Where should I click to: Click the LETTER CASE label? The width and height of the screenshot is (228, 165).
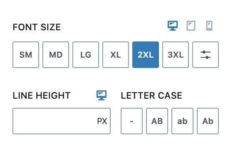click(151, 95)
